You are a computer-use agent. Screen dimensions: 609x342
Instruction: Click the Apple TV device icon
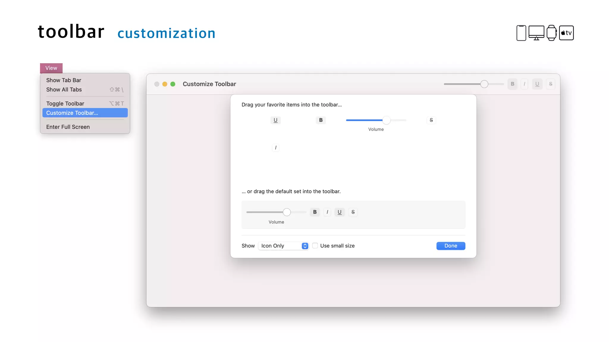566,33
